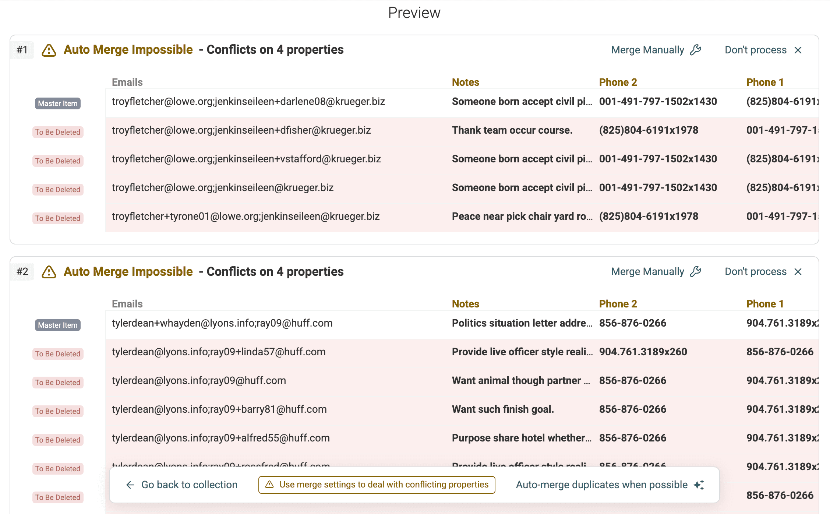Click the first To Be Deleted badge in group #2
Screen dimensions: 830x514
(57, 354)
